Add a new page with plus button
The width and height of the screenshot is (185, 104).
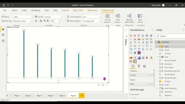coord(82,96)
